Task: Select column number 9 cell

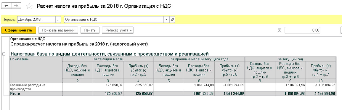Action: click(290, 81)
